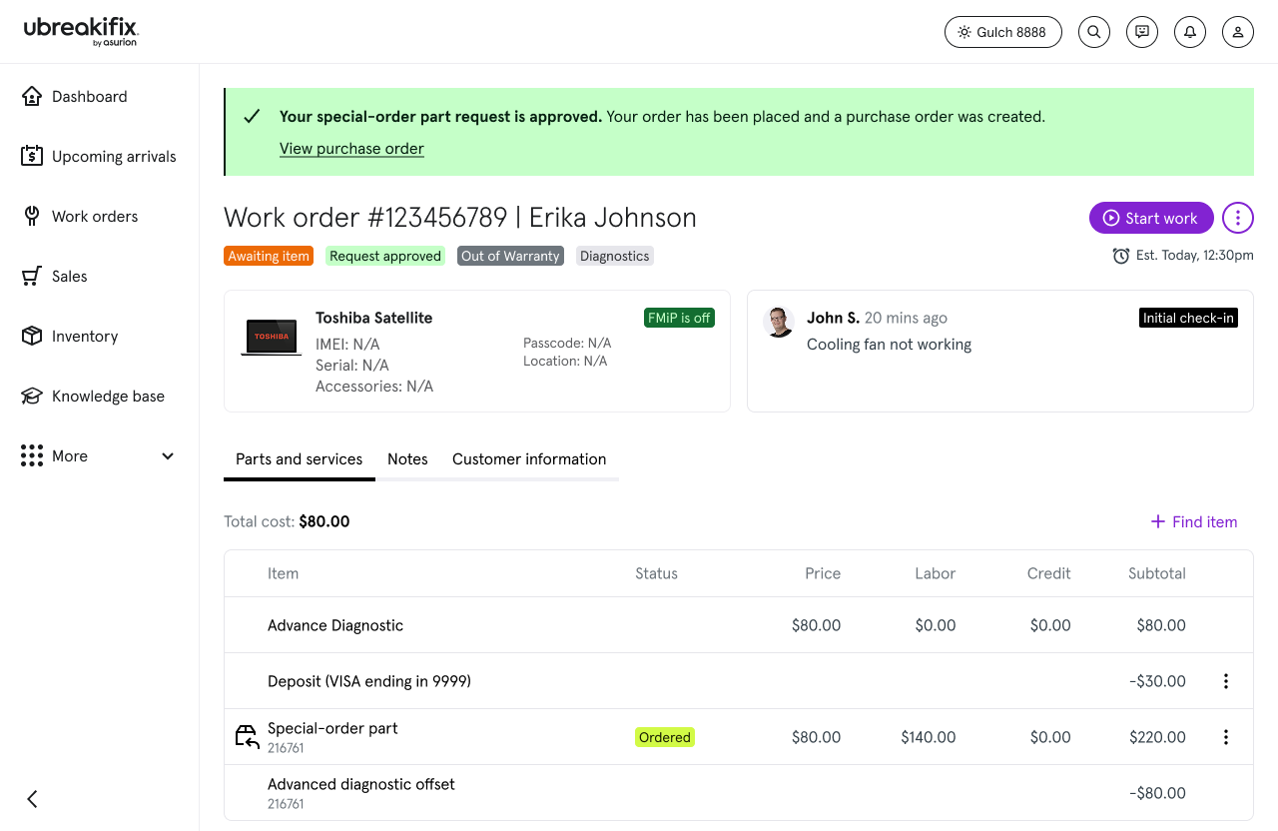
Task: Go to Upcoming arrivals
Action: pyautogui.click(x=114, y=157)
